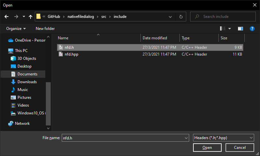
Task: Select the nfd.hpp file
Action: [71, 54]
